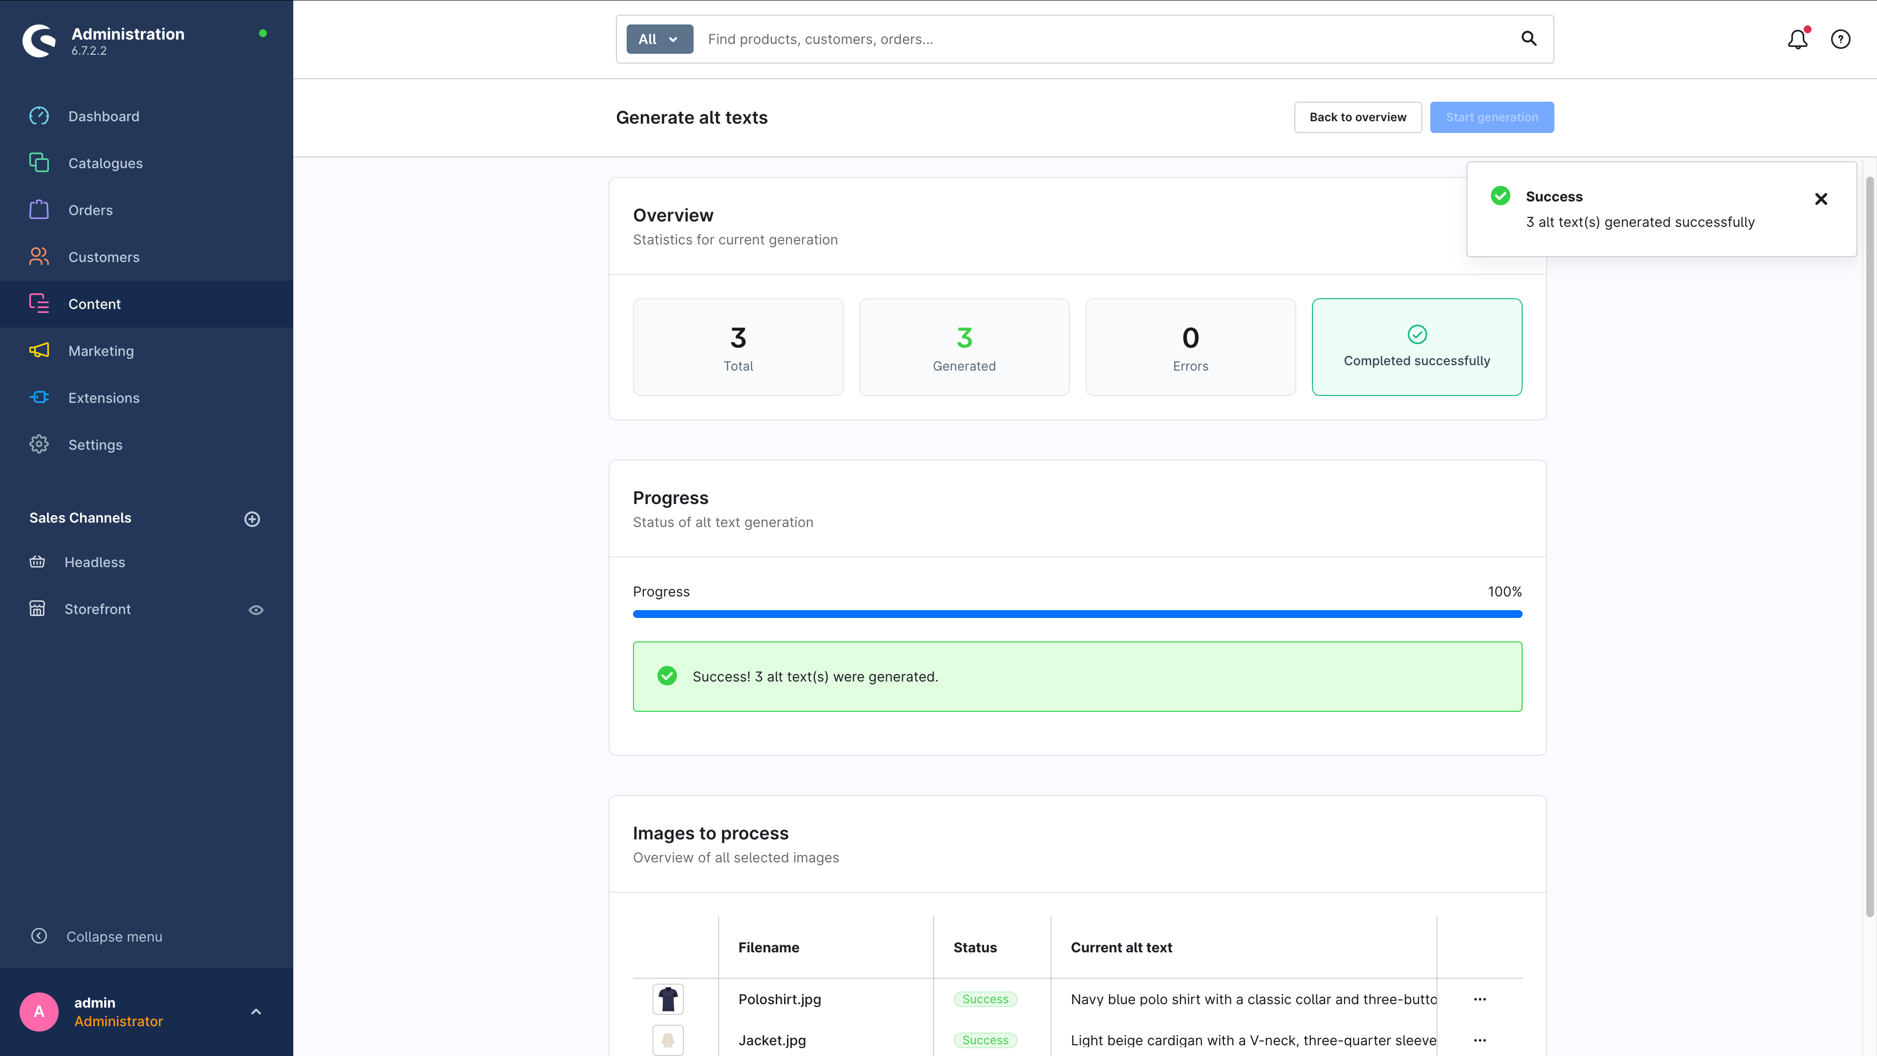Open the All search filter dropdown
Image resolution: width=1877 pixels, height=1056 pixels.
(659, 39)
